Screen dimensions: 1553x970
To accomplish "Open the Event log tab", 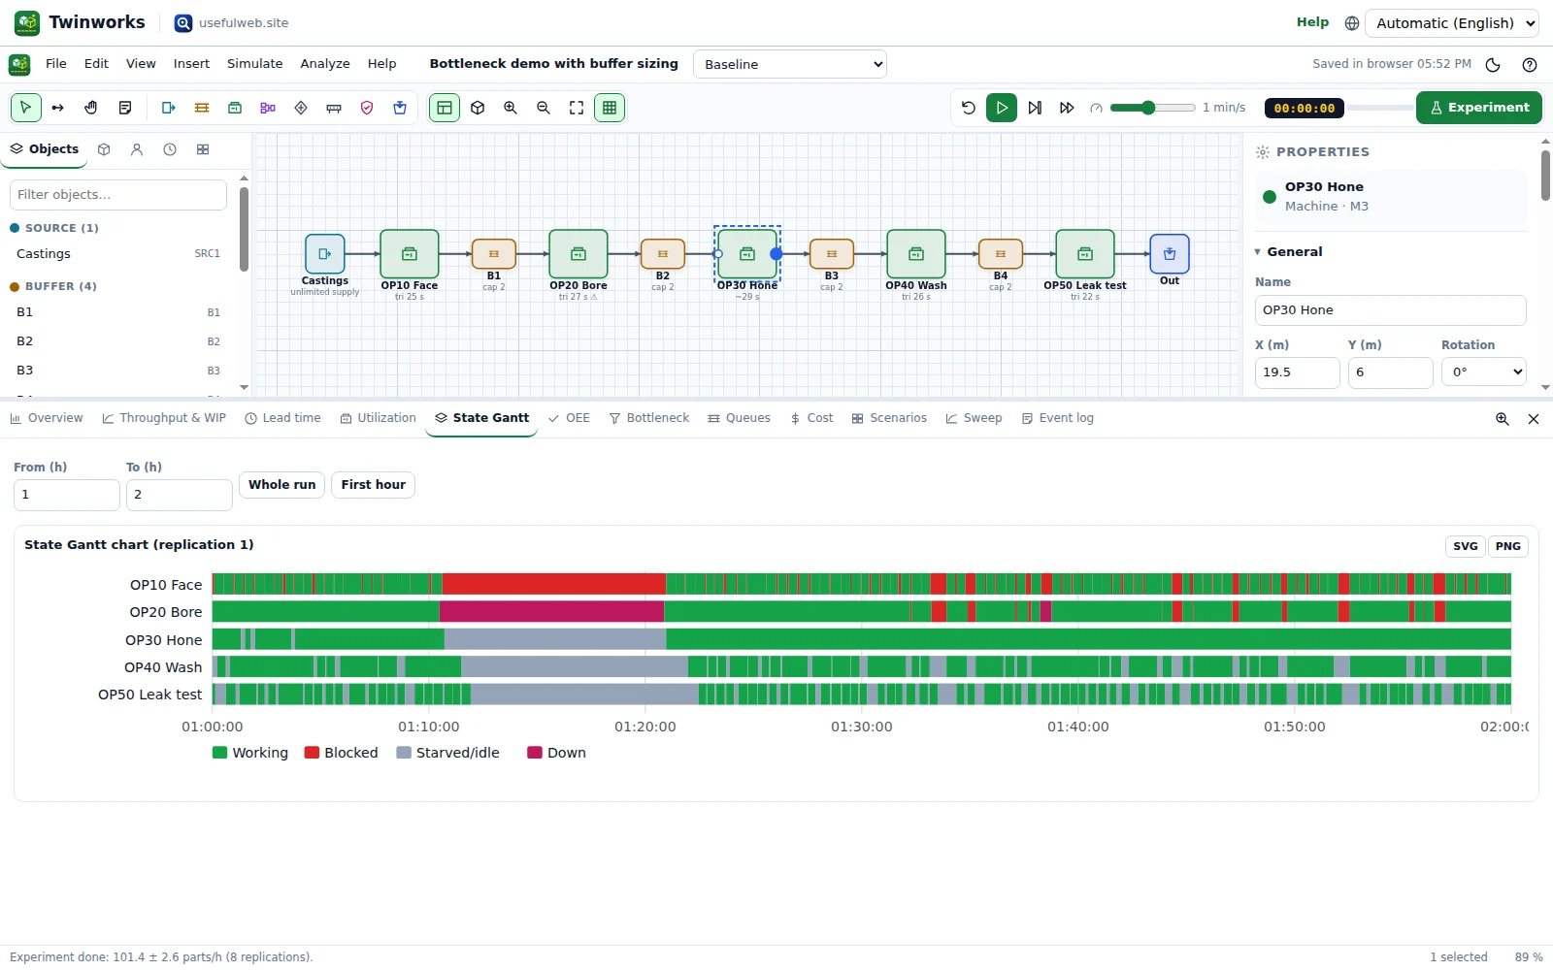I will 1057,418.
